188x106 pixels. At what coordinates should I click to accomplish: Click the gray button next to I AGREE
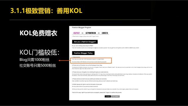(x=115, y=96)
